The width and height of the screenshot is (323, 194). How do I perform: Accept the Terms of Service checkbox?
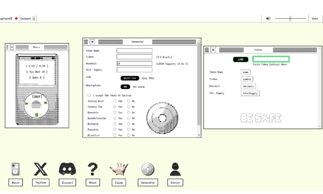pyautogui.click(x=89, y=95)
